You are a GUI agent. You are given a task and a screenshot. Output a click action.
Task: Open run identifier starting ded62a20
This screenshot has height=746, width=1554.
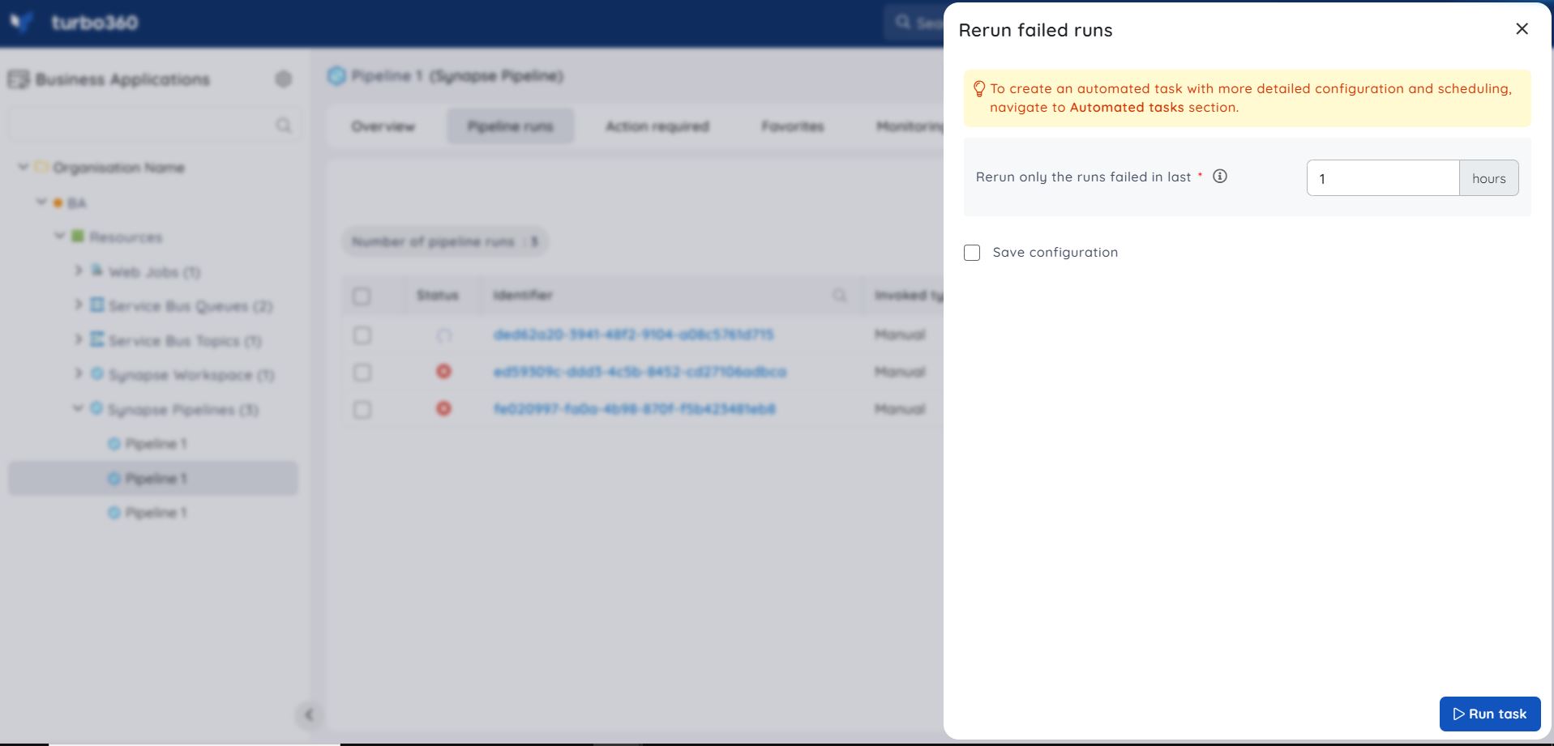click(x=633, y=335)
